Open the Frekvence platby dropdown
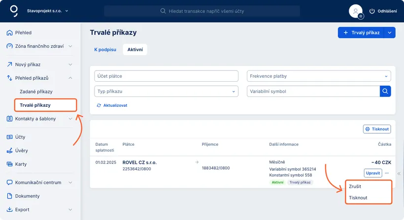 [x=318, y=76]
